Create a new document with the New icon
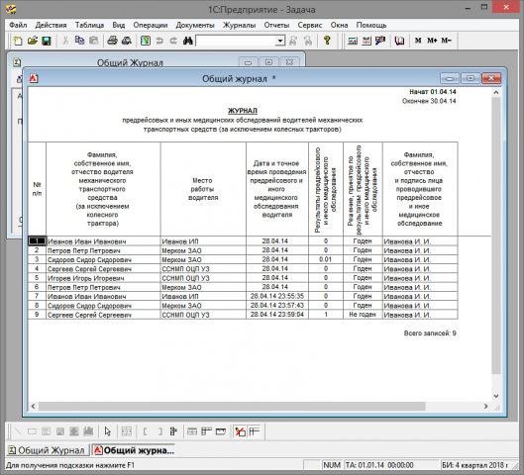Screen dimensions: 524x475 (18, 41)
